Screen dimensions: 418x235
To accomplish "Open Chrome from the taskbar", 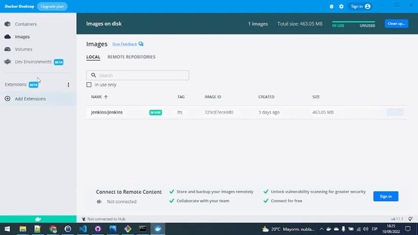I will point(53,229).
